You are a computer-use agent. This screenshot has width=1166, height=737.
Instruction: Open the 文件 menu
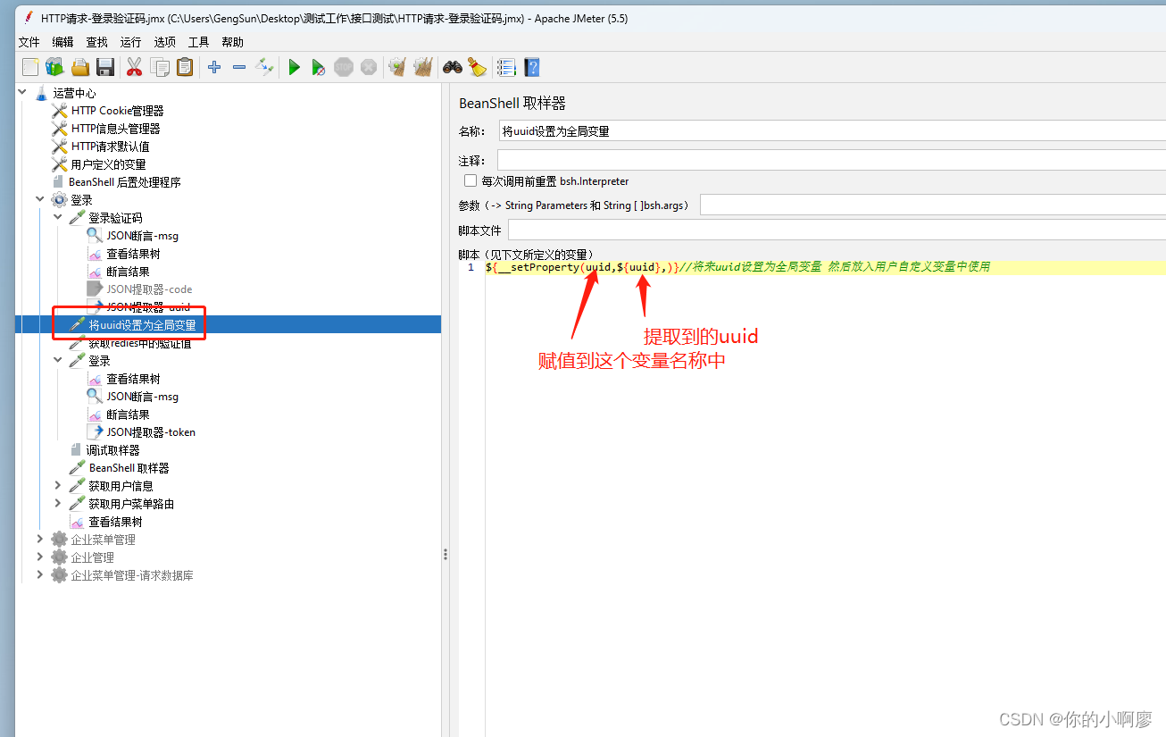point(29,42)
